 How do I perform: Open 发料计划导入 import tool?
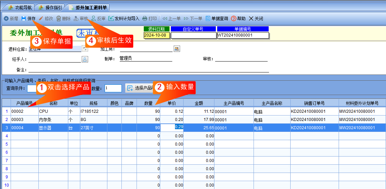pos(124,18)
